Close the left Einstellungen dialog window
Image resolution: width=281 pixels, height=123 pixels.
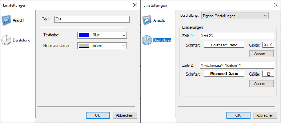(x=135, y=5)
